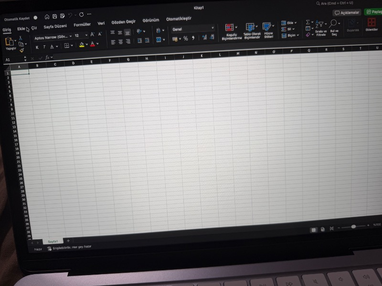Decrease decimal places
Image resolution: width=382 pixels, height=286 pixels.
(x=212, y=37)
